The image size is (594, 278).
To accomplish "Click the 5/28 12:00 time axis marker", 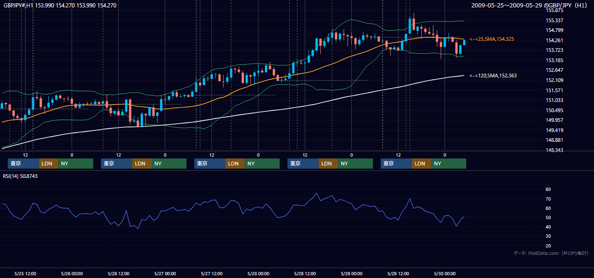I will (305, 273).
